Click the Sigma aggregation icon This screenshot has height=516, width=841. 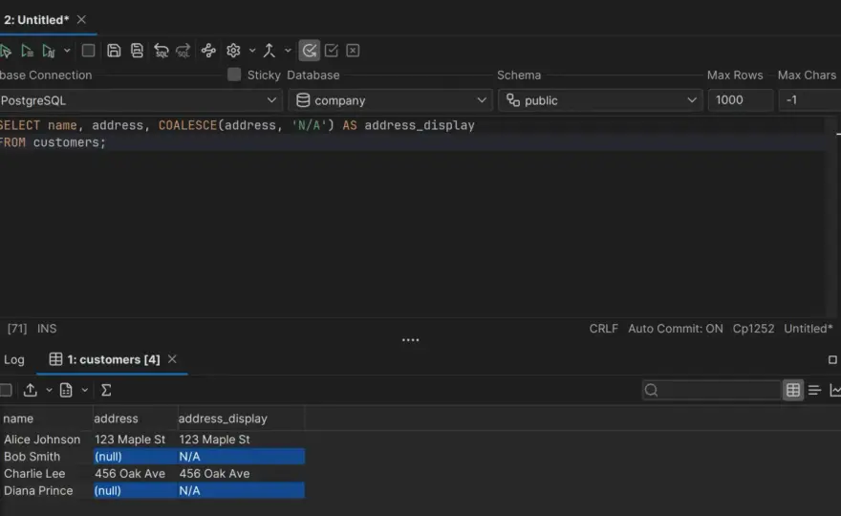[x=106, y=390]
